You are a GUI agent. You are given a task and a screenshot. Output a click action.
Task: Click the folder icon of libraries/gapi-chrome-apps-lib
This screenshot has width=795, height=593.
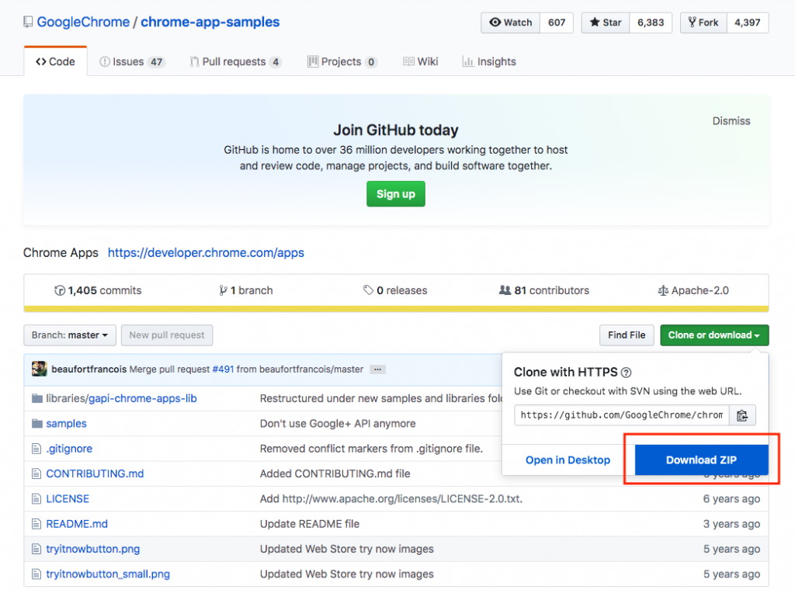[37, 398]
